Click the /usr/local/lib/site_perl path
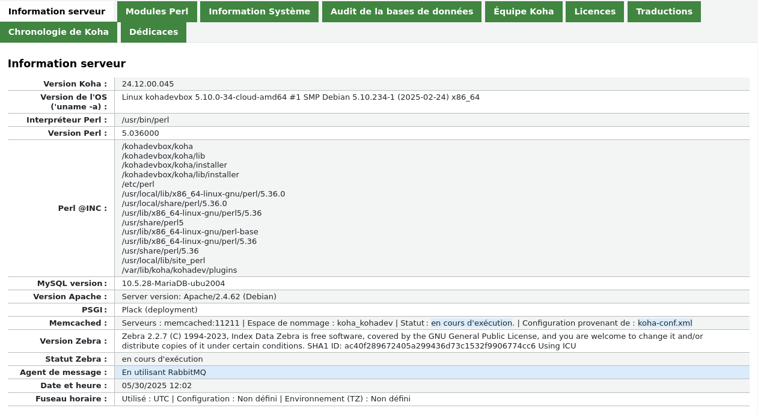Screen dimensions: 758x414 164,261
